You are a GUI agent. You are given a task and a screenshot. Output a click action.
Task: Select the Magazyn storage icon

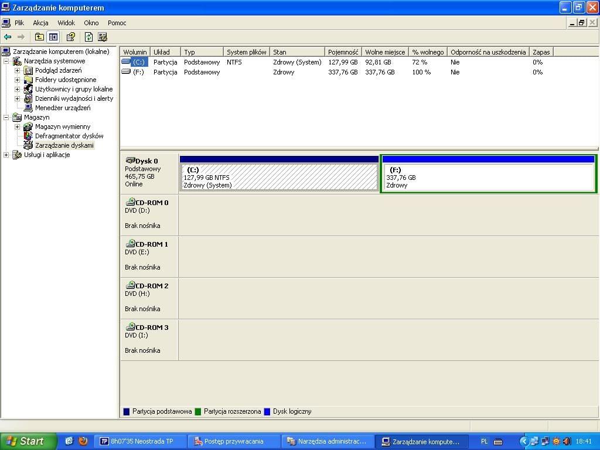[x=17, y=117]
